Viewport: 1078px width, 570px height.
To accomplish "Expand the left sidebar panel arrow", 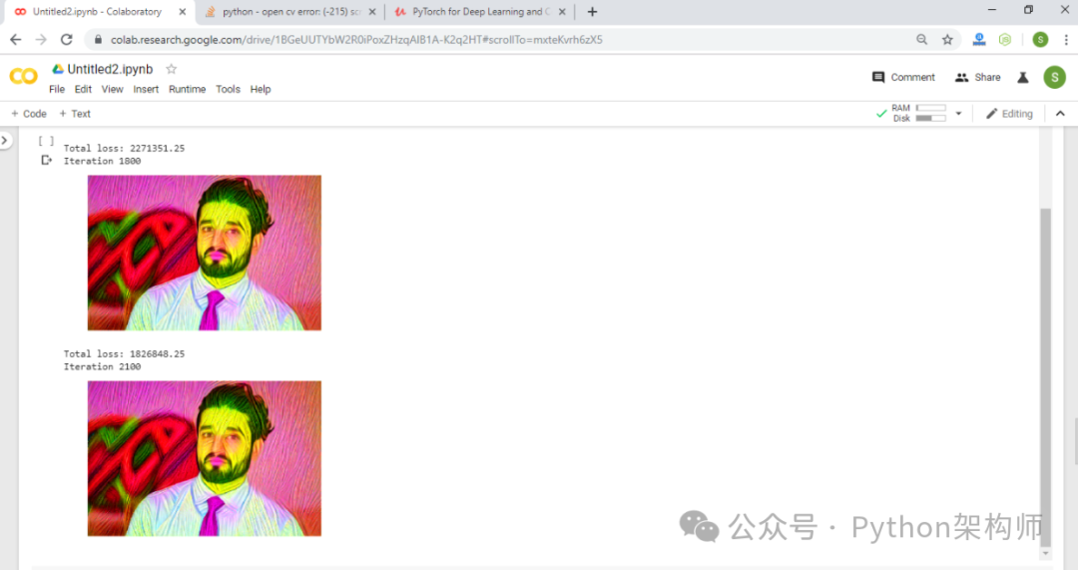I will point(5,141).
